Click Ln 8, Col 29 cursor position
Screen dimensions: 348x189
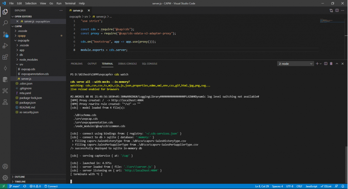point(262,186)
